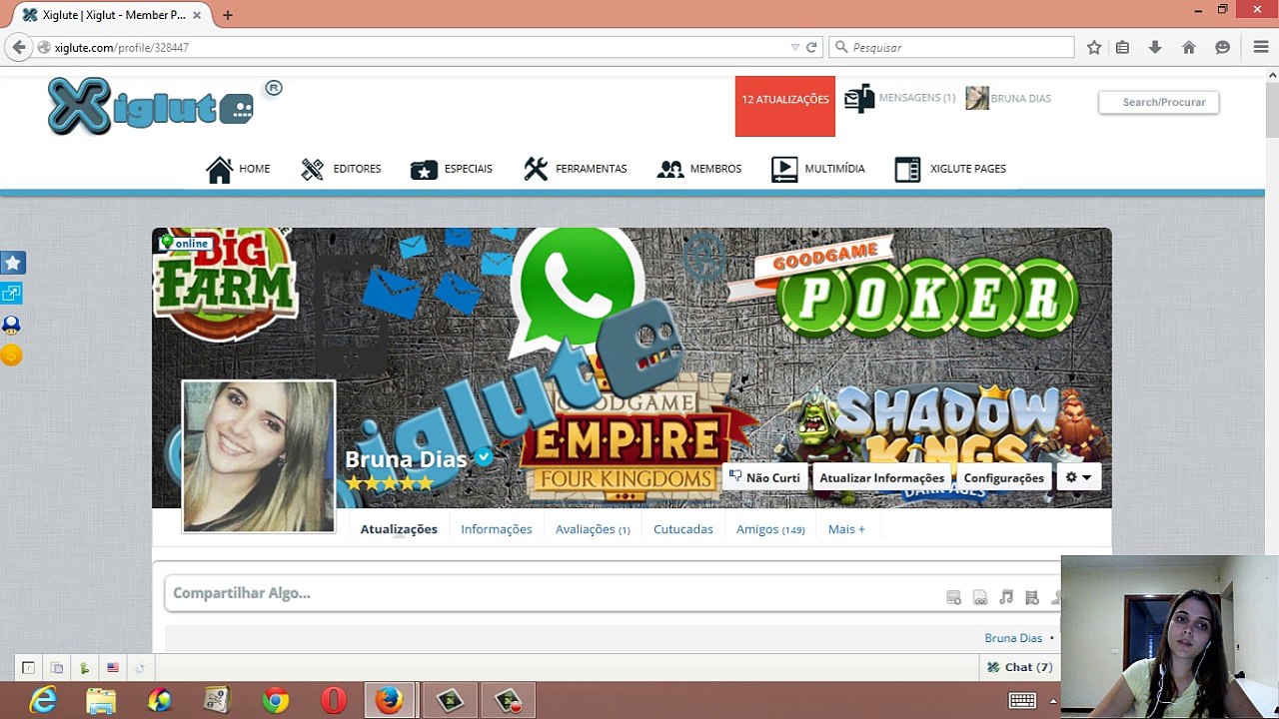Viewport: 1279px width, 719px height.
Task: Open the Cutucadas tab
Action: (683, 529)
